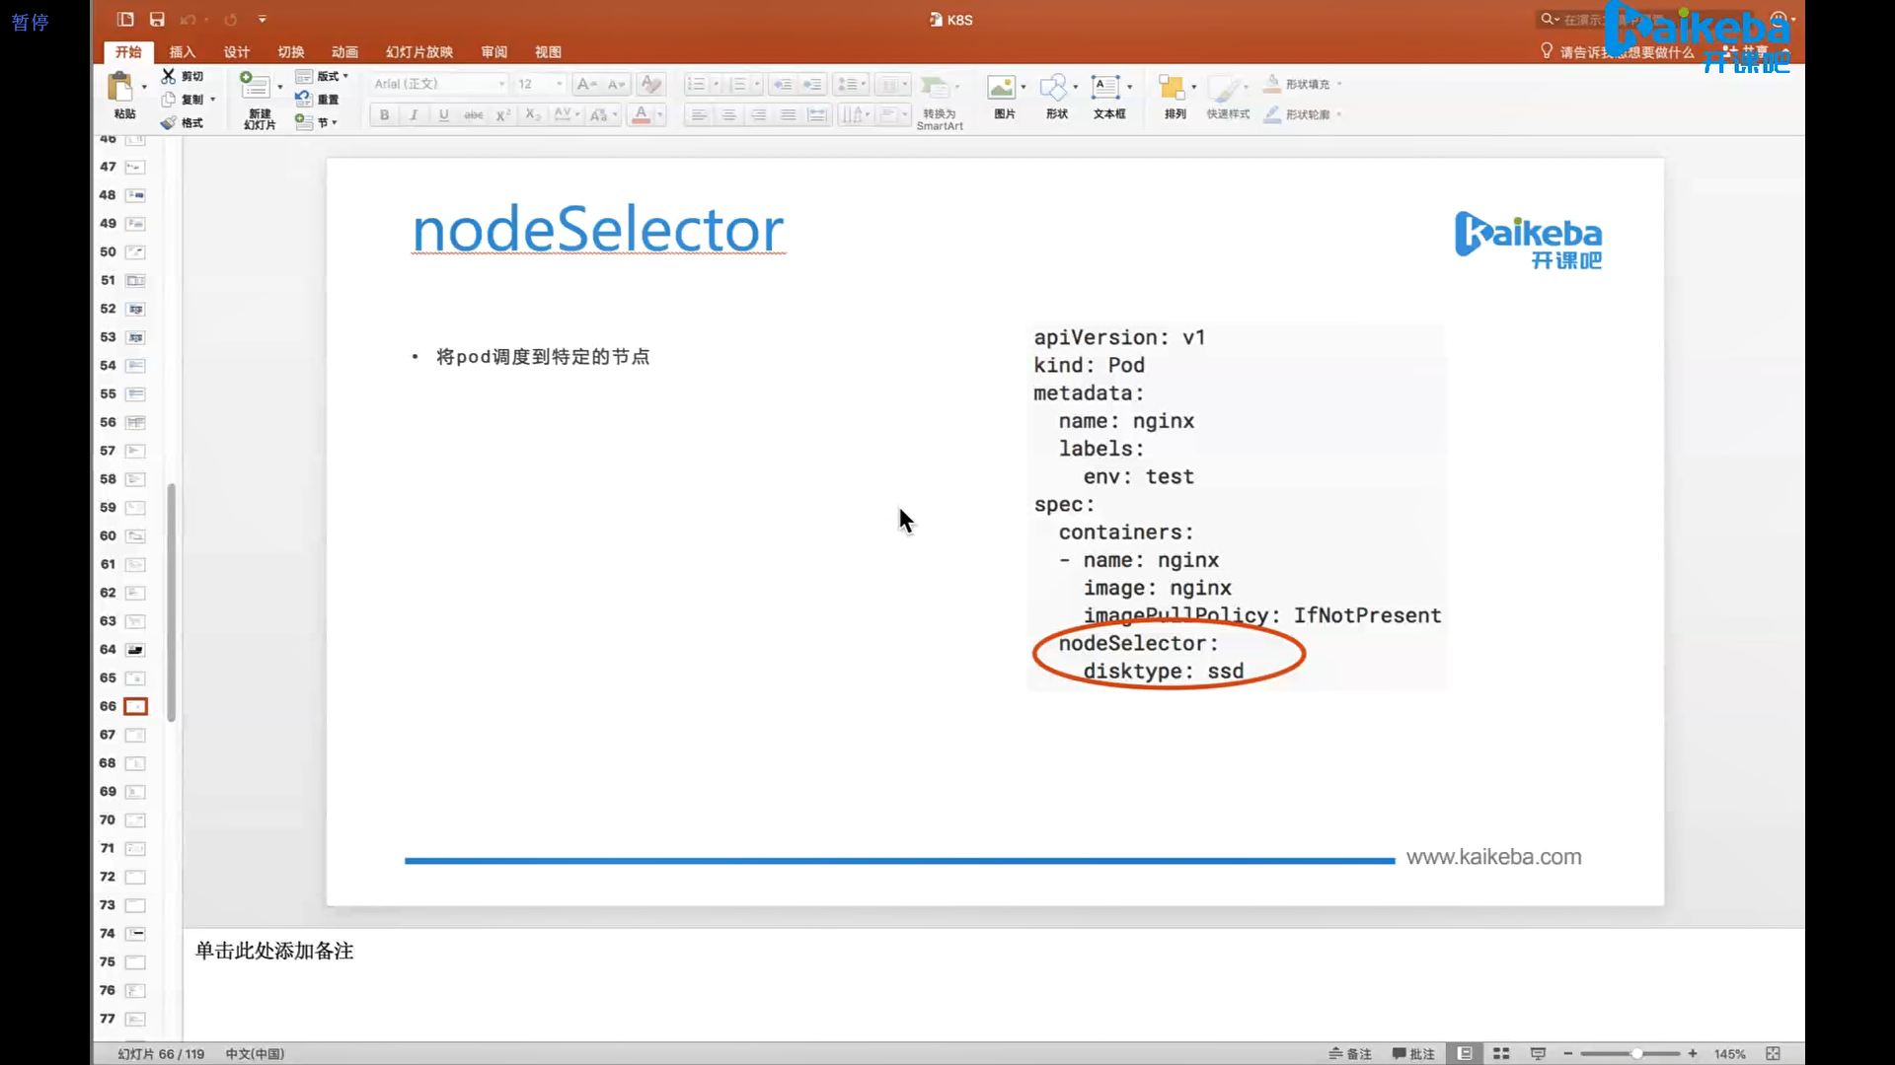
Task: Click the save icon in title bar
Action: click(x=157, y=19)
